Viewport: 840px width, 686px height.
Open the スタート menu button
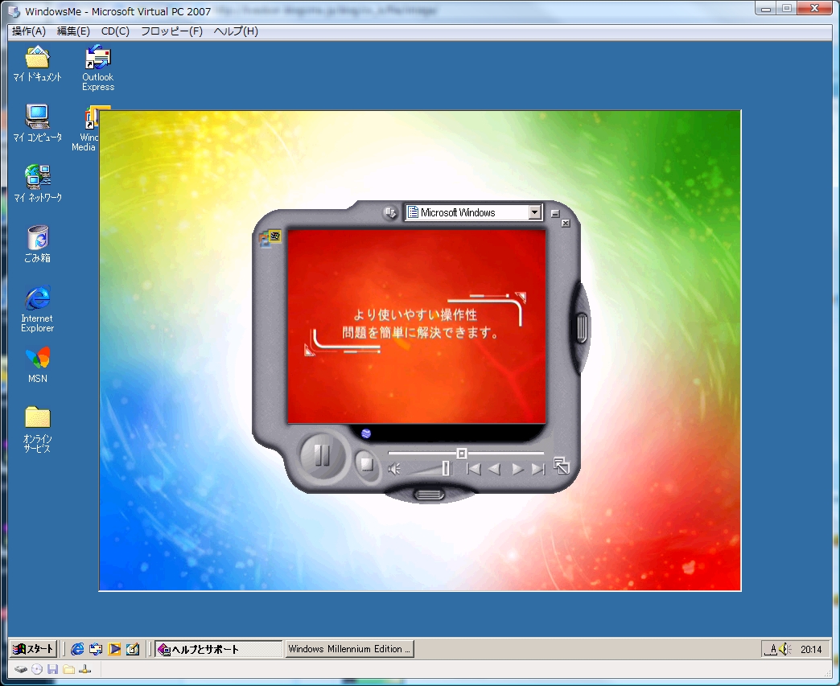point(34,649)
